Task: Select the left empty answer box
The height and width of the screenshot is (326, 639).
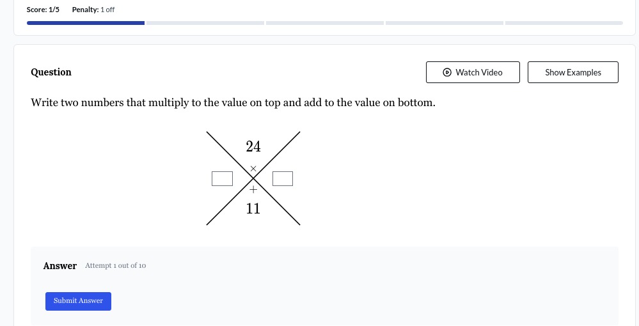Action: coord(222,178)
